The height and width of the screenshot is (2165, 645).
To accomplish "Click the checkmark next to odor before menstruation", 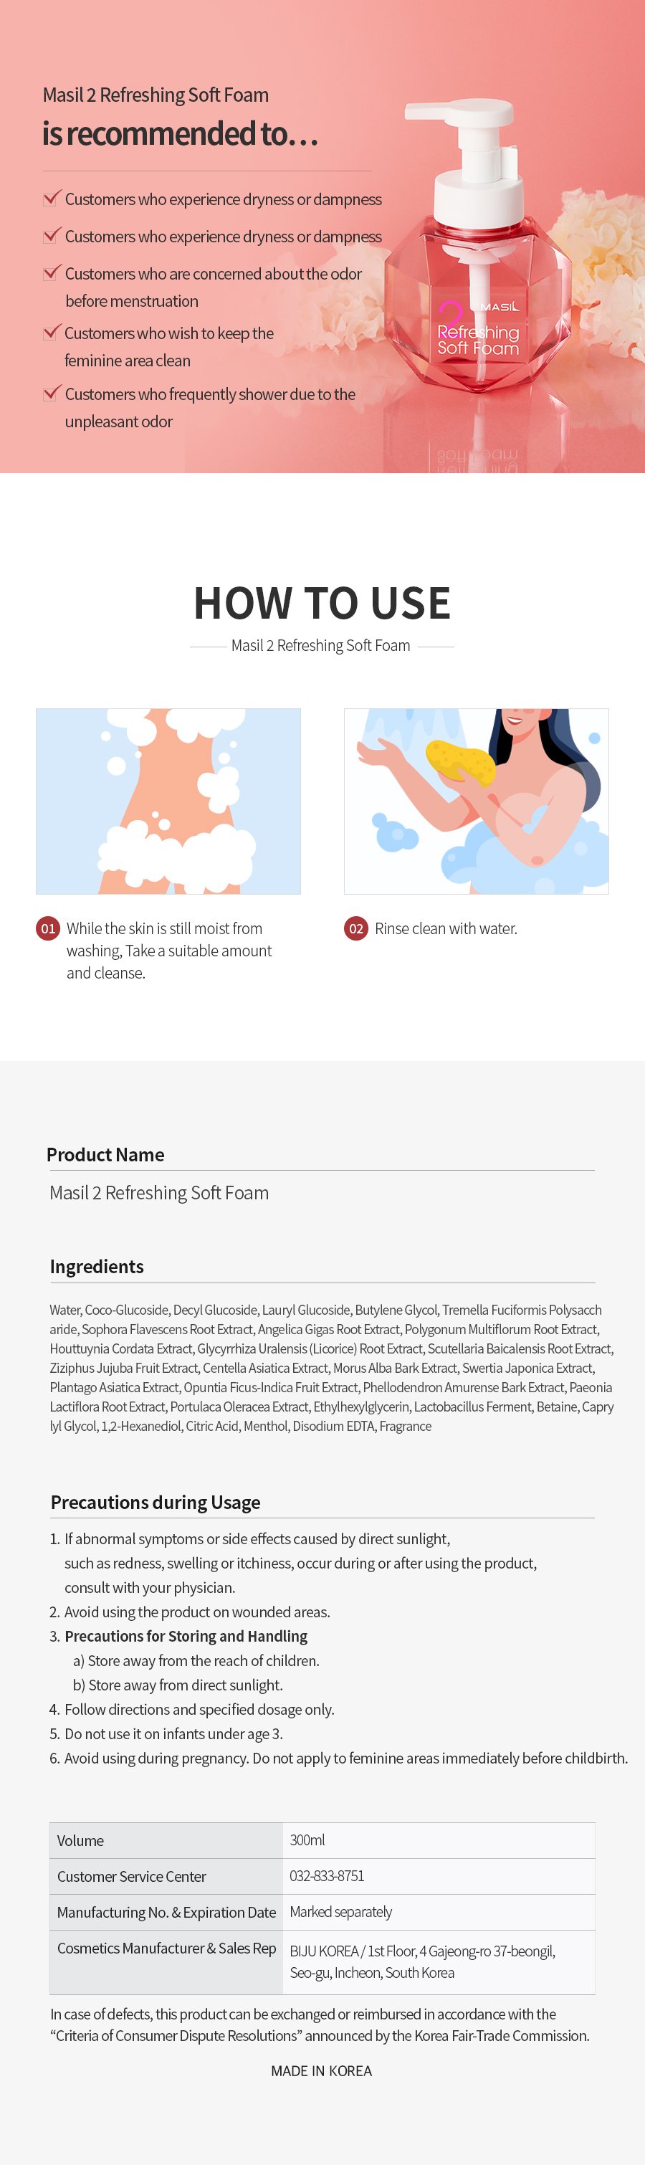I will click(x=52, y=272).
